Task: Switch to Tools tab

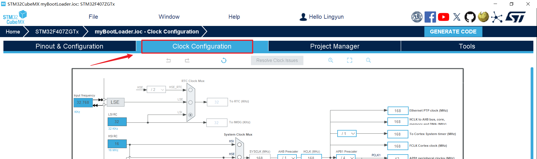Action: pyautogui.click(x=467, y=46)
